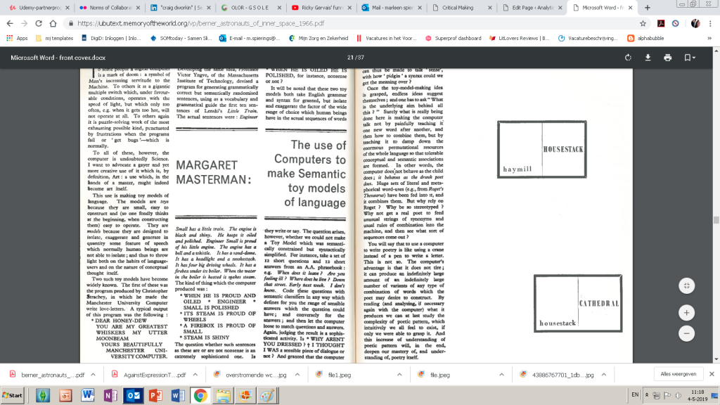Open the LitLovers Reviews bookmark
The width and height of the screenshot is (720, 405).
[x=519, y=38]
